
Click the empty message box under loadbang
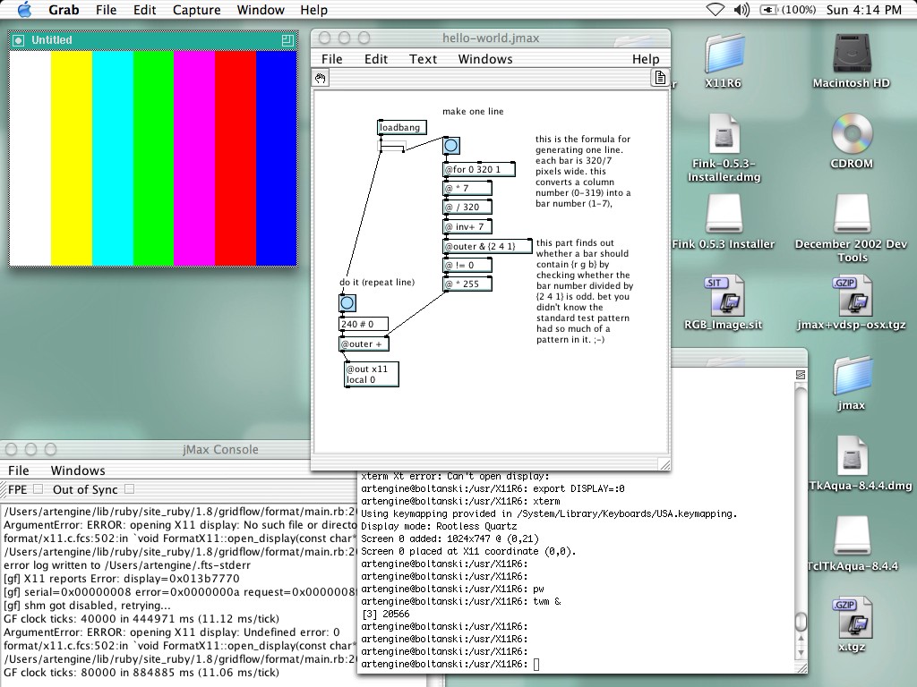[392, 145]
